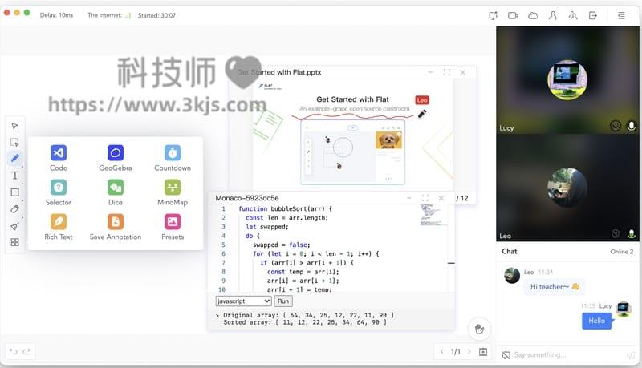This screenshot has height=368, width=642.
Task: Activate the pencil drawing tool
Action: [x=14, y=158]
